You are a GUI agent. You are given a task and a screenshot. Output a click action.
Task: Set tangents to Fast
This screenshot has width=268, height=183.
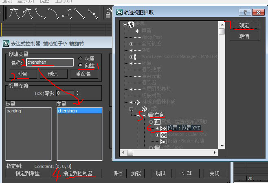[40, 13]
